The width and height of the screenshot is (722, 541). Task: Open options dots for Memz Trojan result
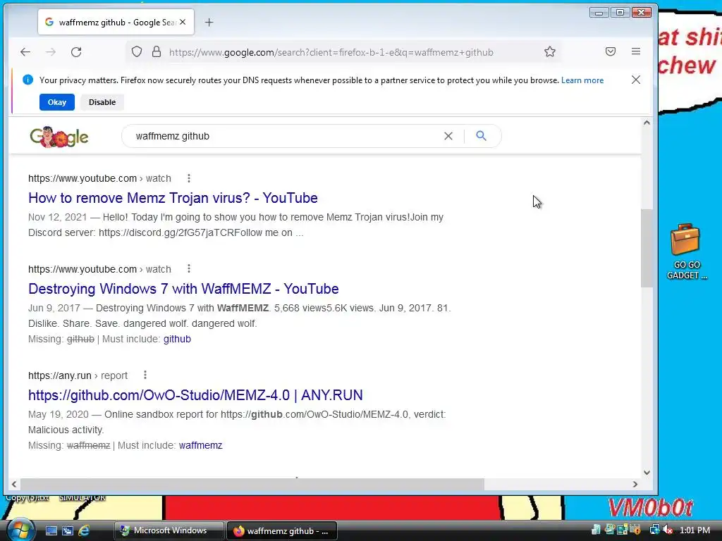point(189,178)
